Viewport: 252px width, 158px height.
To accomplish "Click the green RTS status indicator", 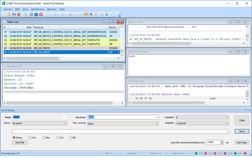I will pos(196,153).
